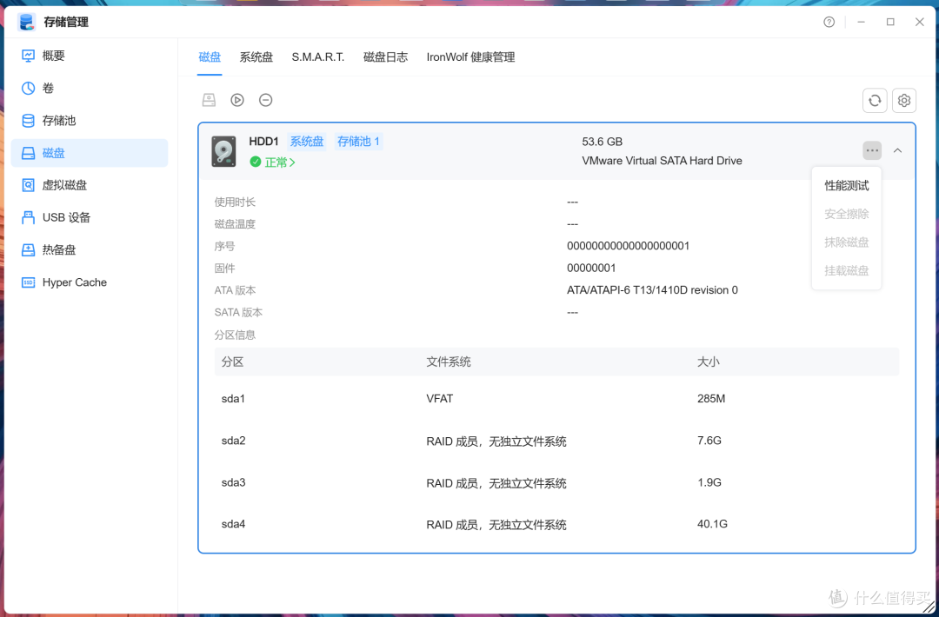Click the sda2 partition row

coord(556,441)
